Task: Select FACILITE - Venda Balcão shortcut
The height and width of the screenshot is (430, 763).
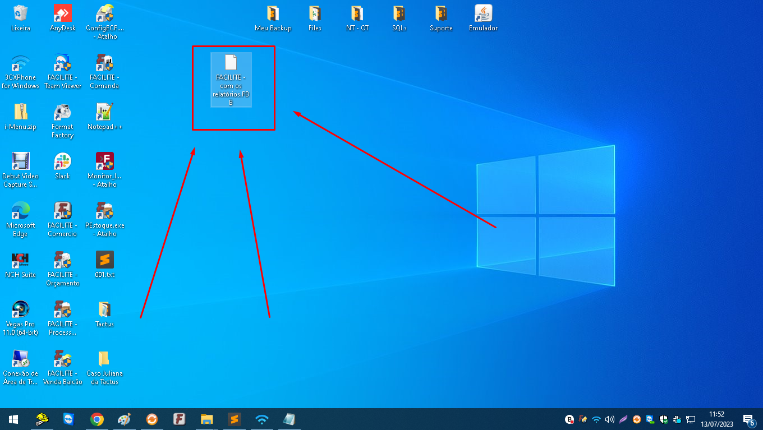Action: [62, 367]
